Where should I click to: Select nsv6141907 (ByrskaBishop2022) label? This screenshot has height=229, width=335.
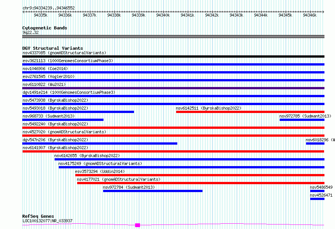point(55,148)
